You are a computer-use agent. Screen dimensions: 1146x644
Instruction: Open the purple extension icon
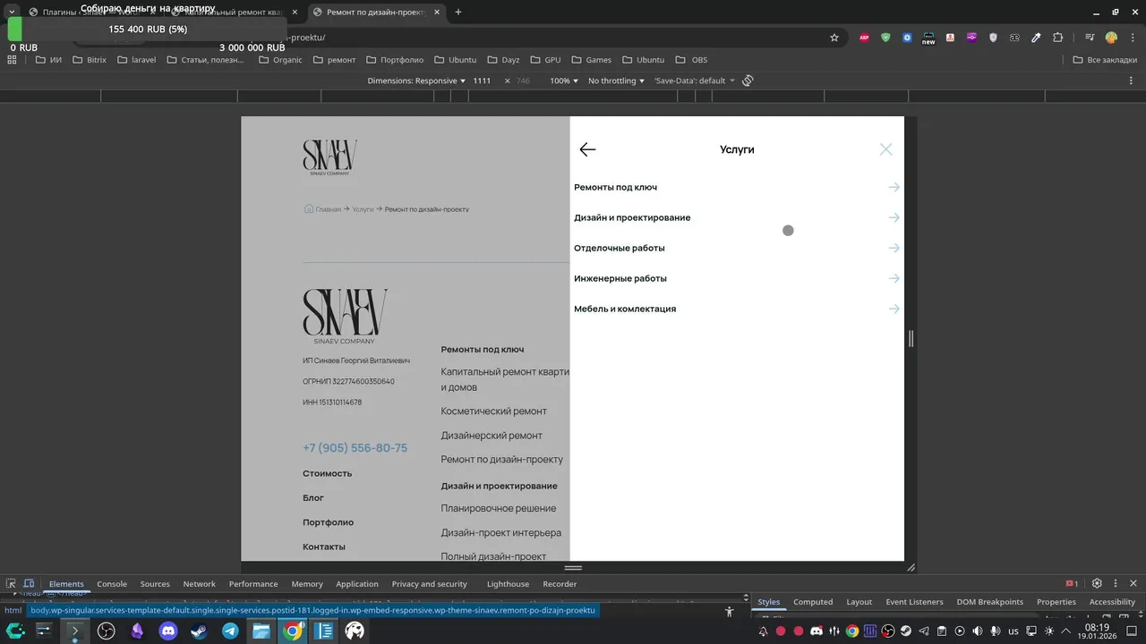tap(971, 38)
